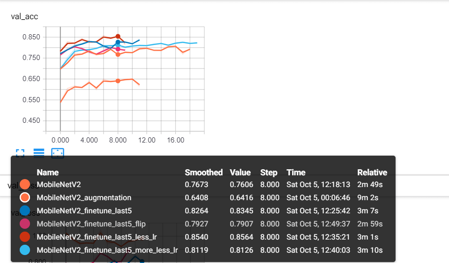Viewport: 449px width, 263px height.
Task: Click the dark red finetune_last5_less_lr circle
Action: pos(25,237)
